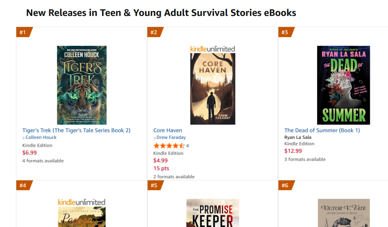
Task: Open the Victor V. Fate book cover
Action: (x=343, y=213)
